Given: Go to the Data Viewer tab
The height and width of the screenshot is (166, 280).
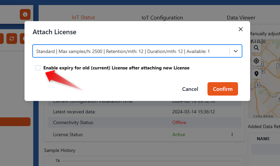Looking at the screenshot, I should pyautogui.click(x=241, y=18).
